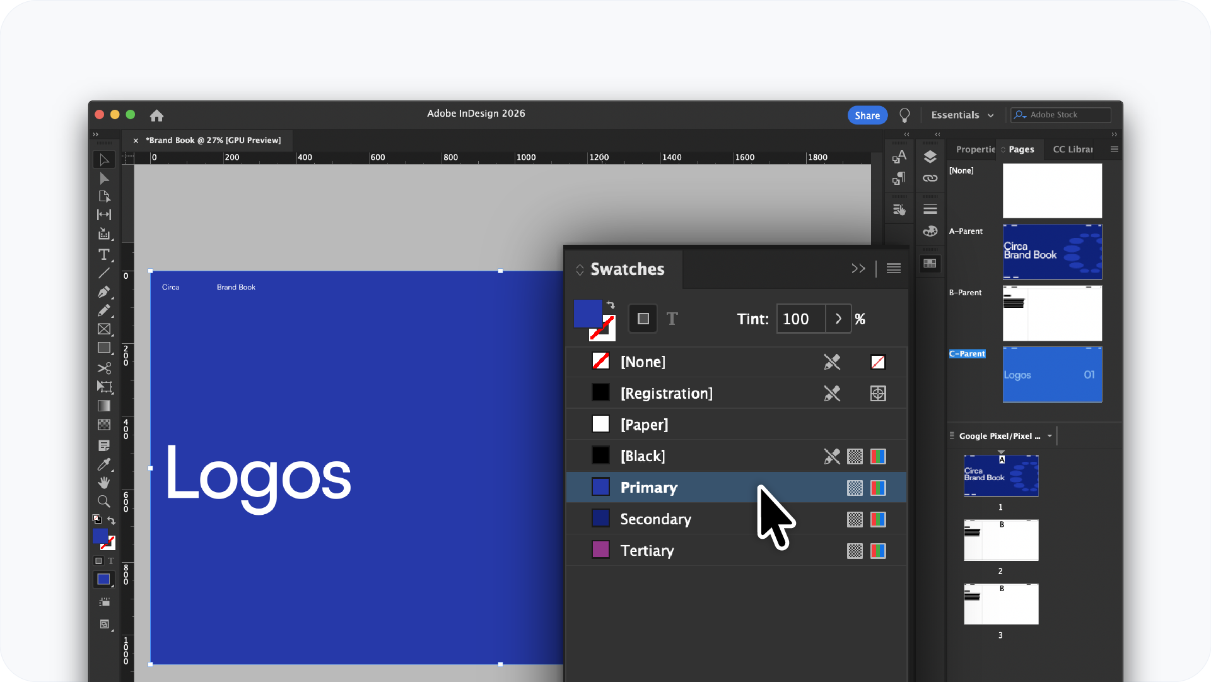Toggle the view options button in toolbar
Screen dimensions: 1211x682
[x=104, y=602]
